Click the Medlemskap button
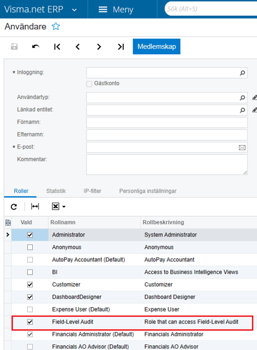This screenshot has height=350, width=257. (156, 46)
